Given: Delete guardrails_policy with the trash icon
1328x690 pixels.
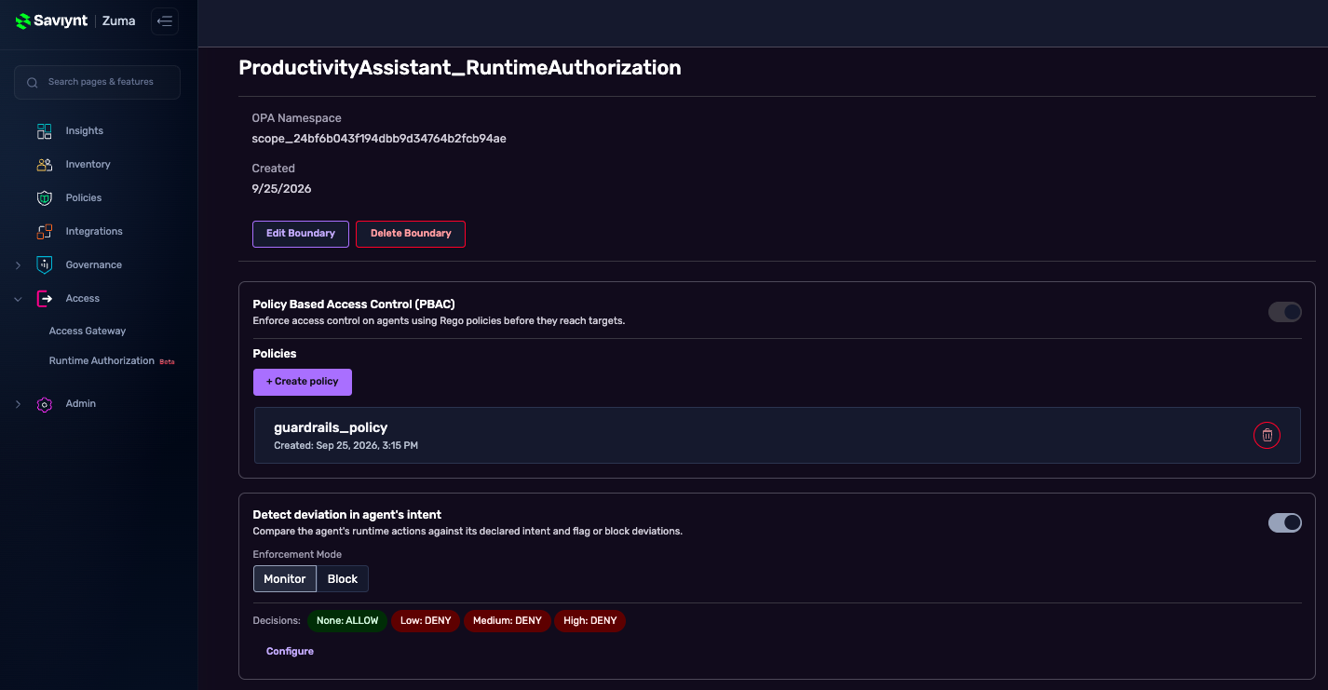Looking at the screenshot, I should click(1267, 435).
